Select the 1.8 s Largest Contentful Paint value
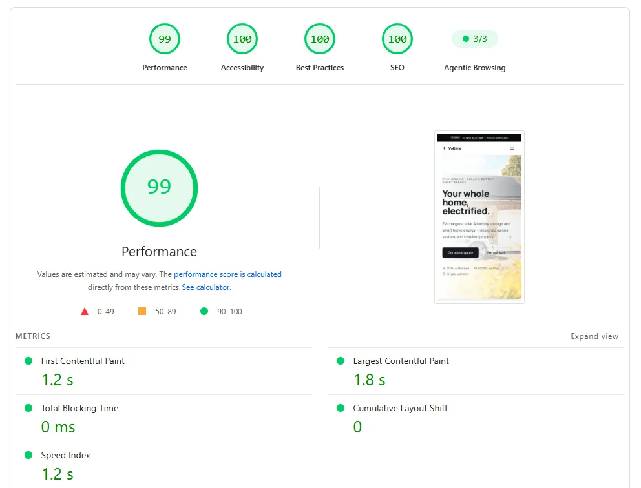The image size is (641, 488). (x=369, y=380)
